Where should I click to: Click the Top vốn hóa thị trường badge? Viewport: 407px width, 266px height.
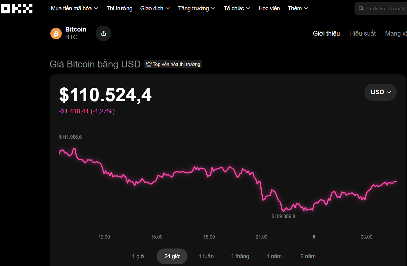(173, 64)
